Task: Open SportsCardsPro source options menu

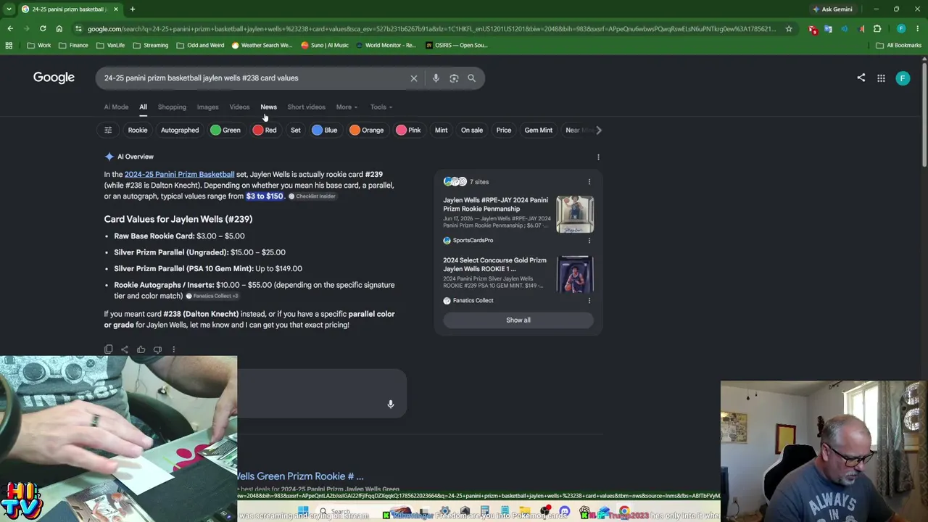Action: (x=589, y=241)
